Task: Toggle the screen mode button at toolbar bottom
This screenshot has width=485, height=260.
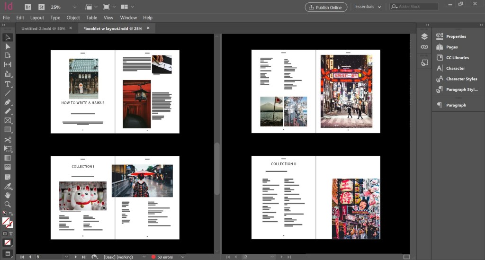Action: click(x=8, y=253)
